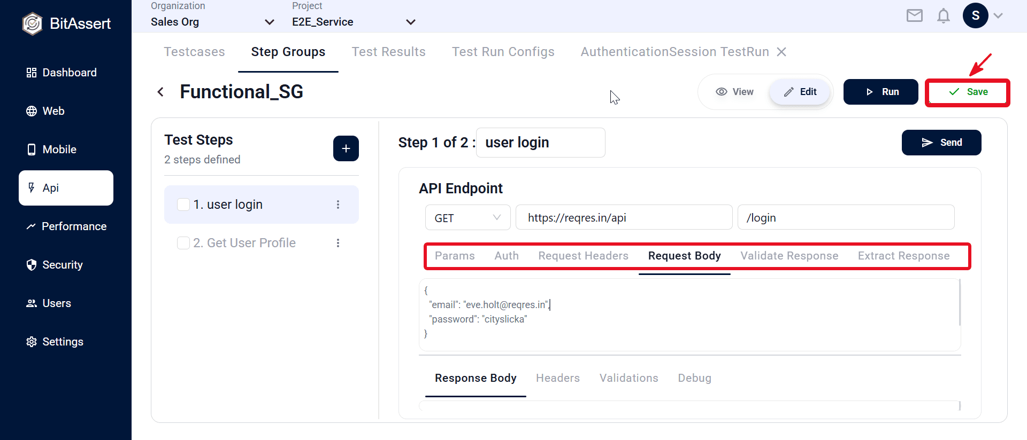This screenshot has width=1027, height=440.
Task: Open the options menu for Get User Profile step
Action: coord(338,243)
